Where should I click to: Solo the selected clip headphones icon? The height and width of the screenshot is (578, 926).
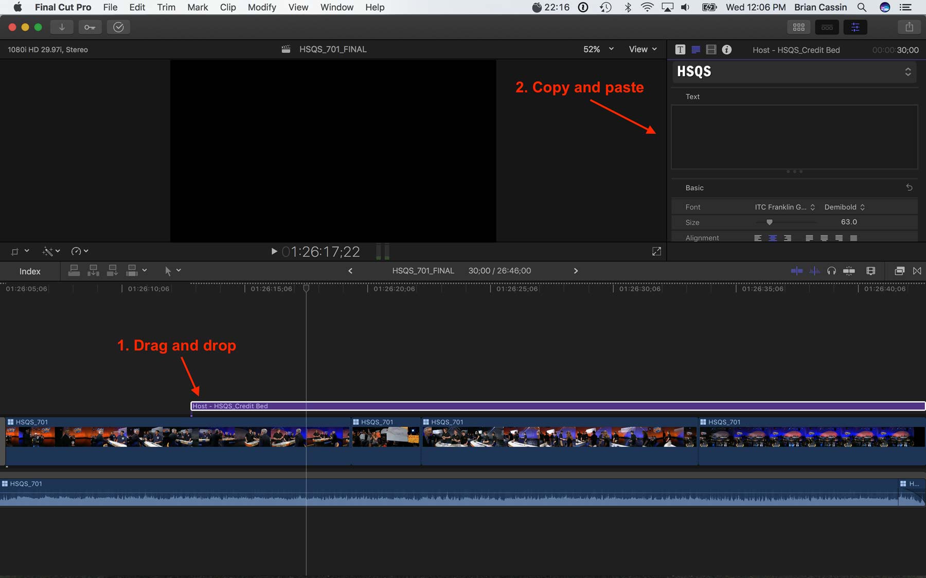(x=831, y=271)
